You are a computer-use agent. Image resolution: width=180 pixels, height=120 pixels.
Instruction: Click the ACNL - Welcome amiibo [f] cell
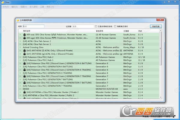point(109,50)
